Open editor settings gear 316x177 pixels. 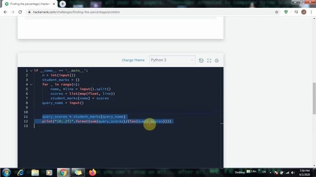click(x=217, y=60)
